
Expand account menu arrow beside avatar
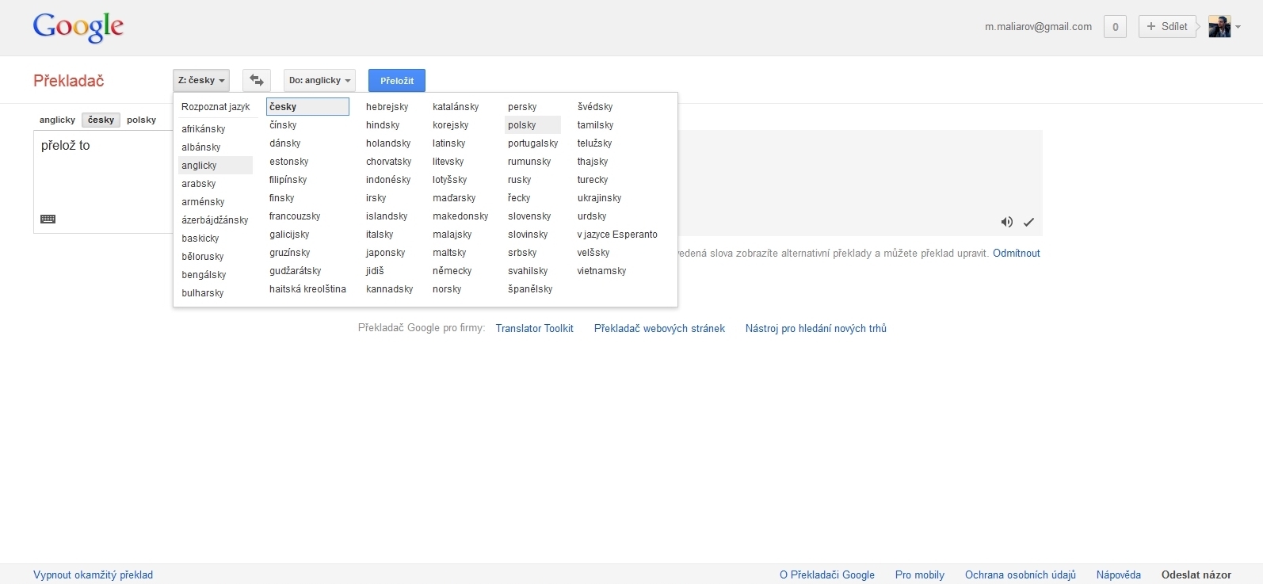tap(1238, 27)
